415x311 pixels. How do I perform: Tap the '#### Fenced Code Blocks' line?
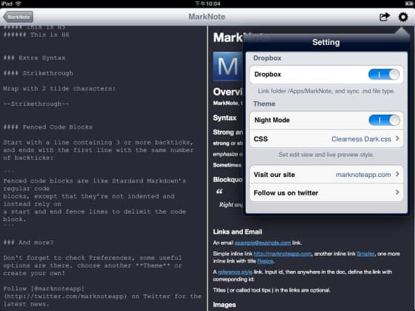pyautogui.click(x=48, y=127)
